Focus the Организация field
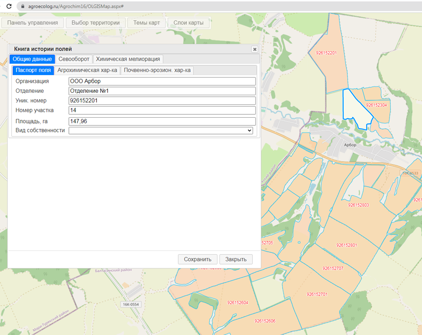422x335 pixels. (162, 81)
